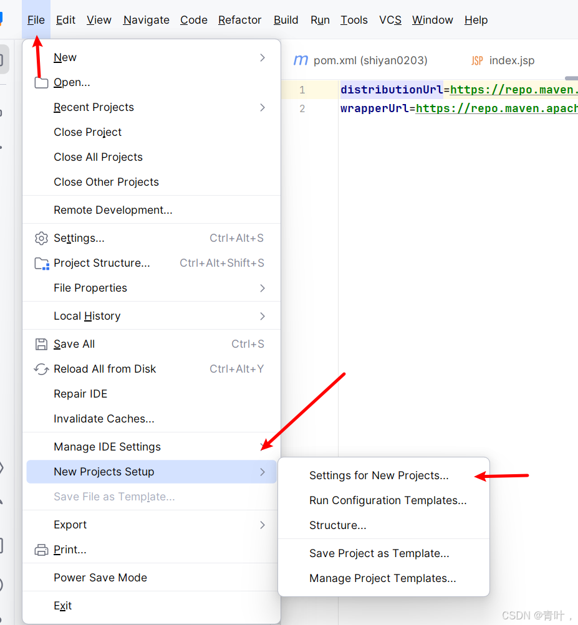Image resolution: width=578 pixels, height=625 pixels.
Task: Choose New in the File menu
Action: pyautogui.click(x=151, y=58)
